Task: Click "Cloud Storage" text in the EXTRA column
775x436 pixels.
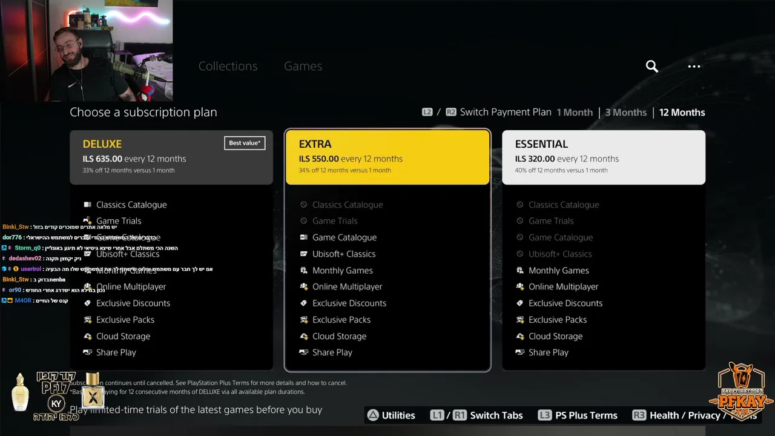Action: pos(339,336)
